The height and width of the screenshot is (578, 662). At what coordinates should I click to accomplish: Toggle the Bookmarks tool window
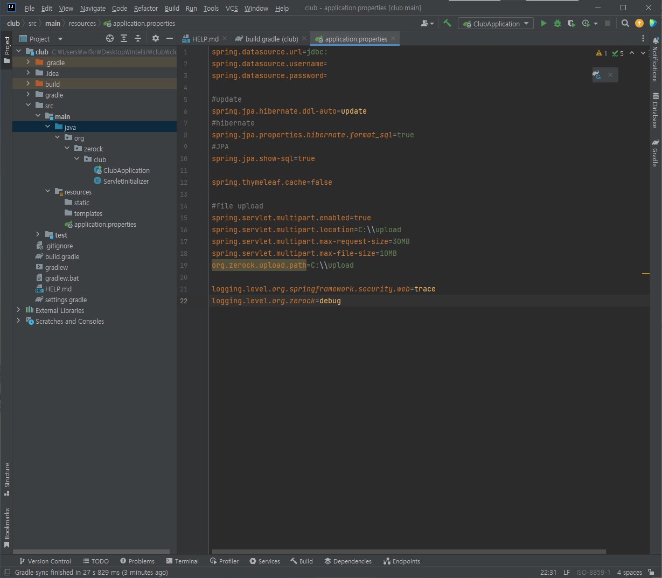(x=7, y=528)
